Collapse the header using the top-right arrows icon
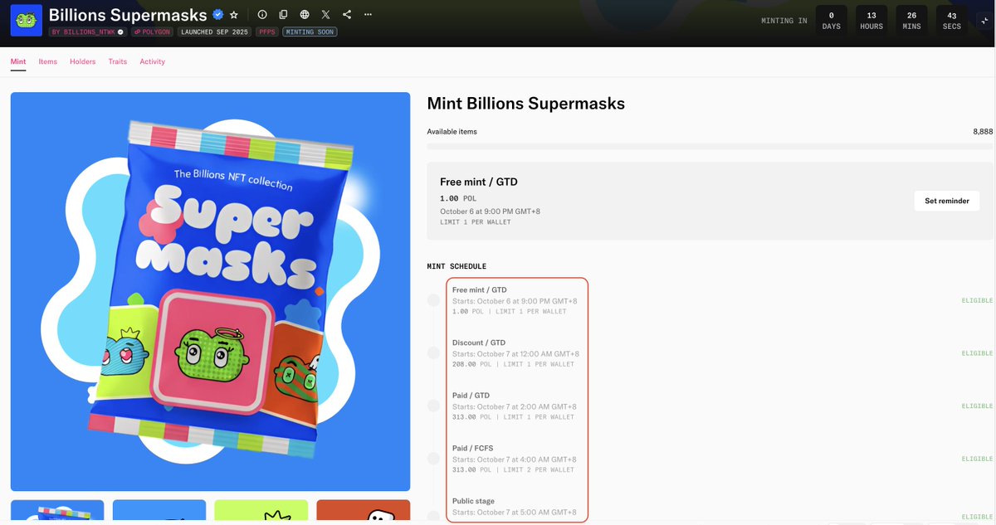 pos(984,20)
